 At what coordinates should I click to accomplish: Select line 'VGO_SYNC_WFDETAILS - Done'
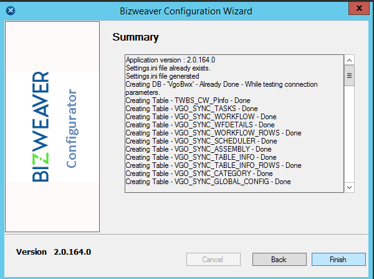(x=200, y=125)
